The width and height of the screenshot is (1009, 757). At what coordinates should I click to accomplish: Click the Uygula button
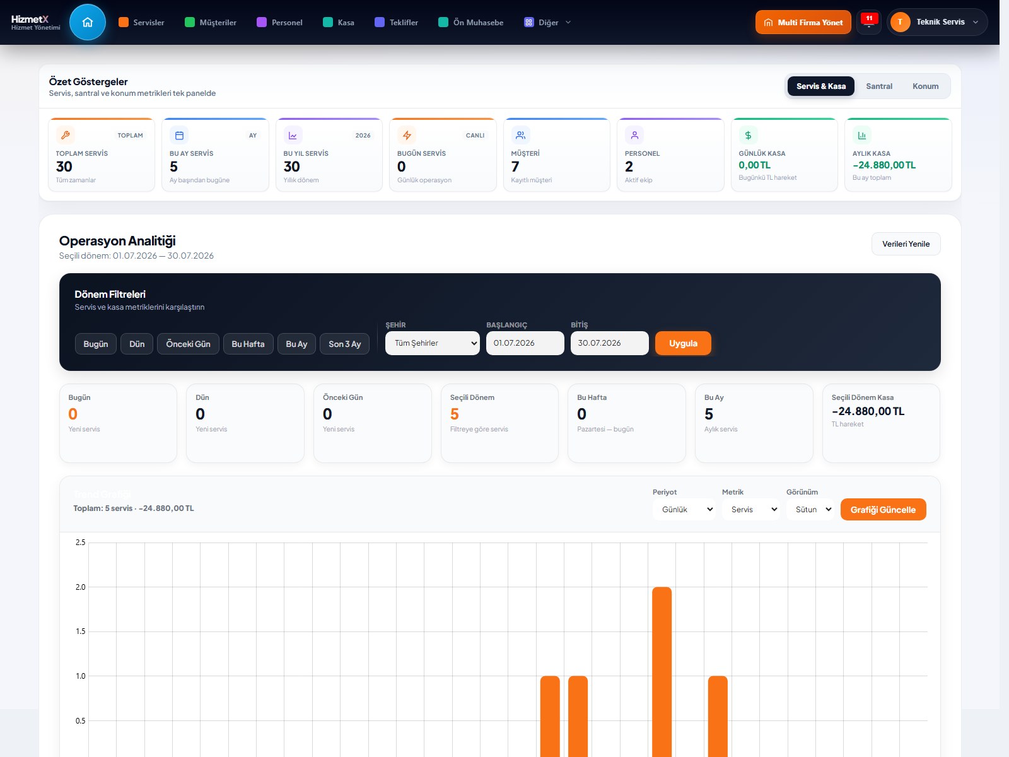683,343
